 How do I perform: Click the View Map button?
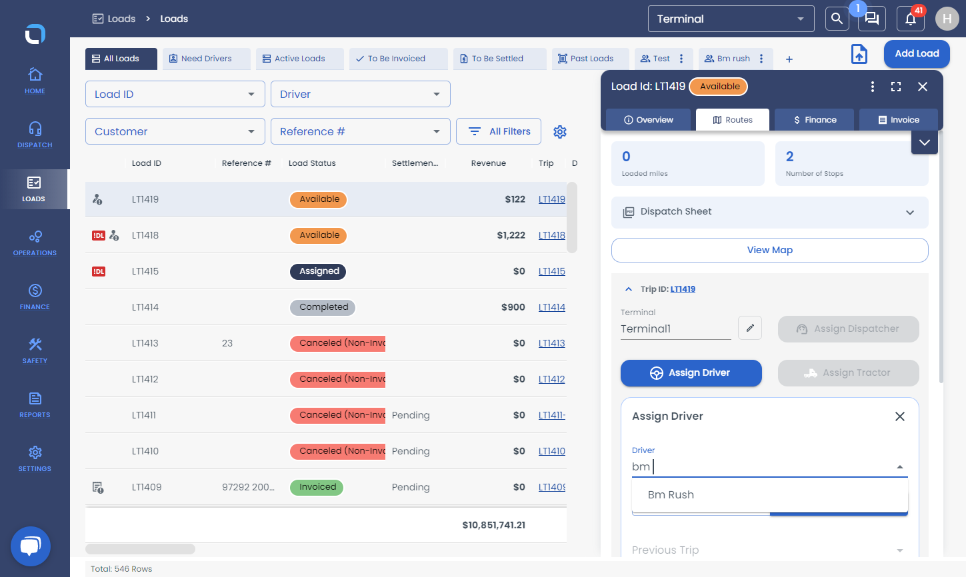770,250
